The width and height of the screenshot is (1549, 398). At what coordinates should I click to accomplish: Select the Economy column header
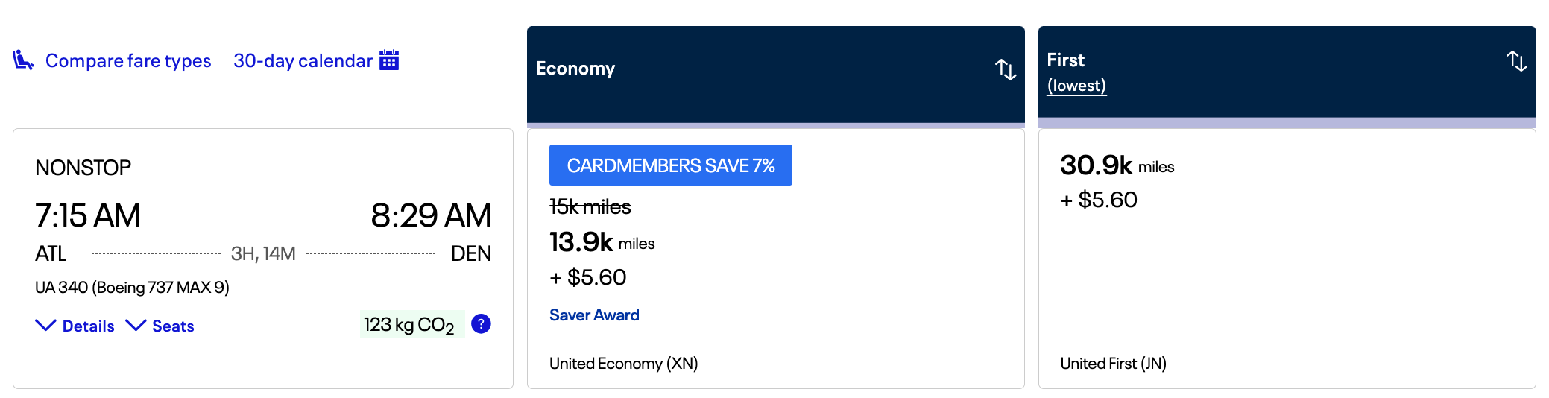pyautogui.click(x=575, y=69)
